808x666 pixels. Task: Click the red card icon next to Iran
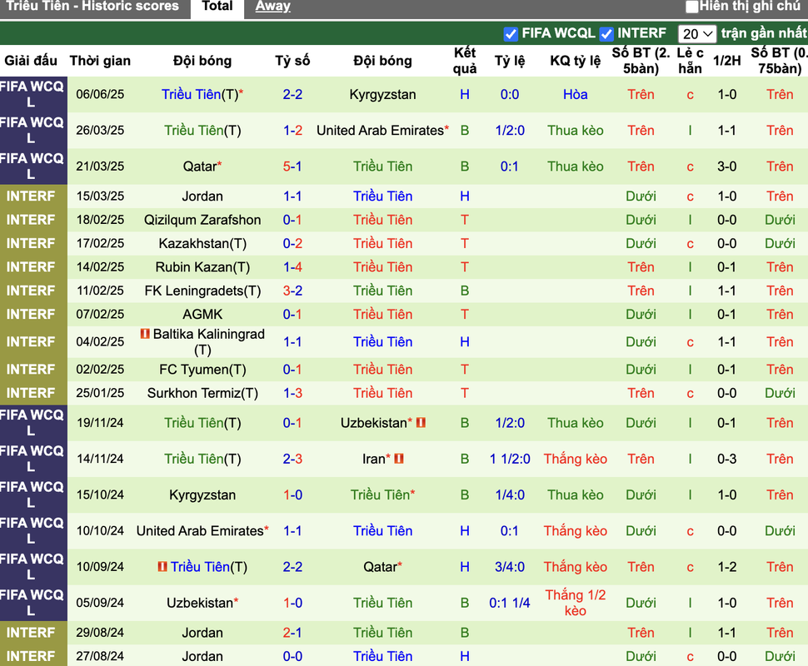pyautogui.click(x=399, y=459)
